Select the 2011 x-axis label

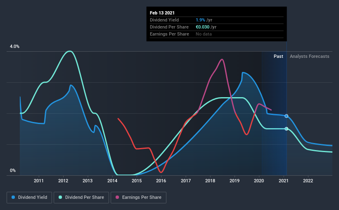click(39, 181)
